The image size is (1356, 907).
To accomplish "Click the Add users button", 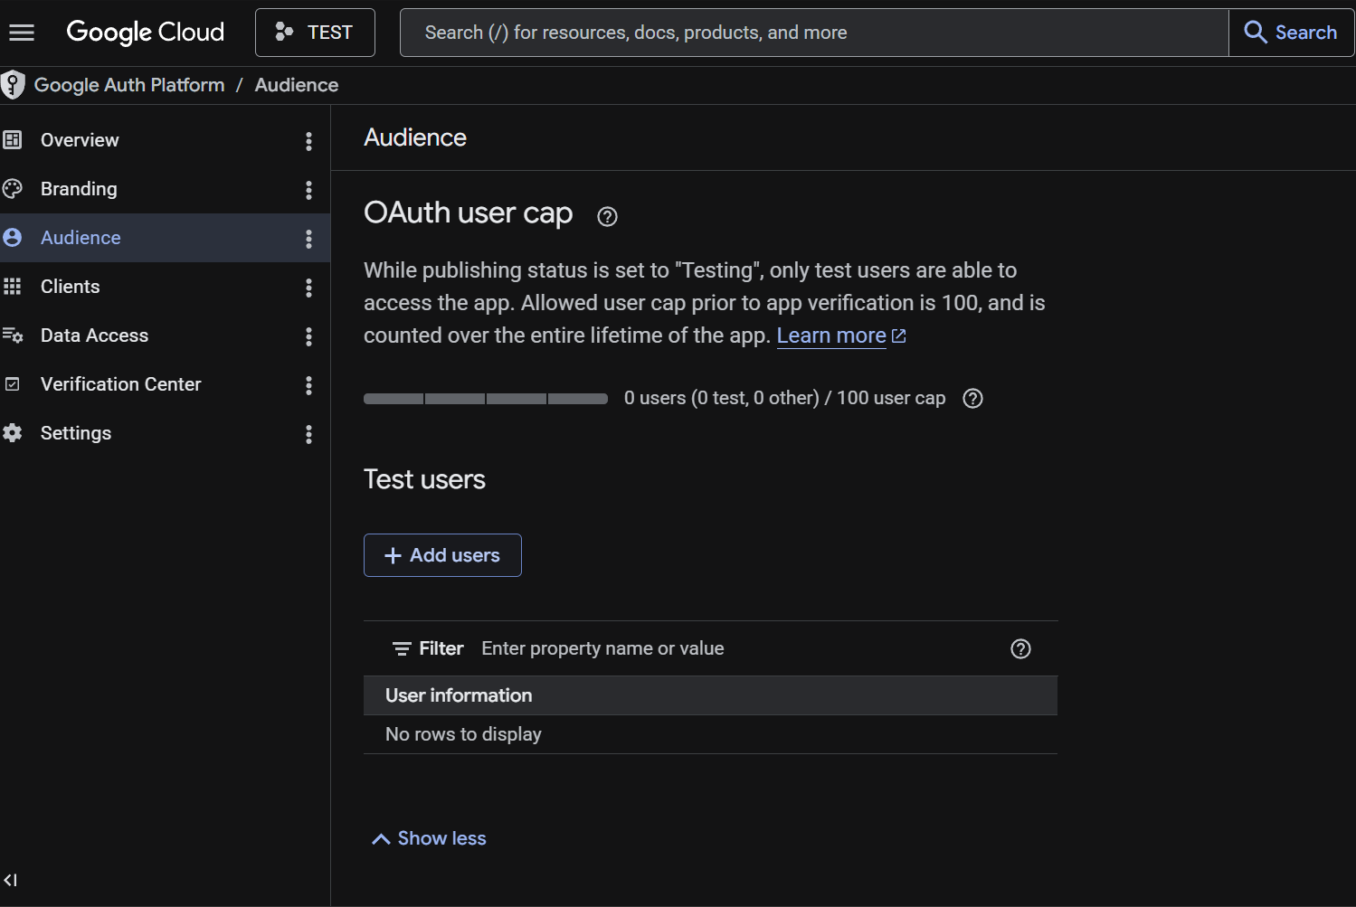I will pyautogui.click(x=442, y=555).
